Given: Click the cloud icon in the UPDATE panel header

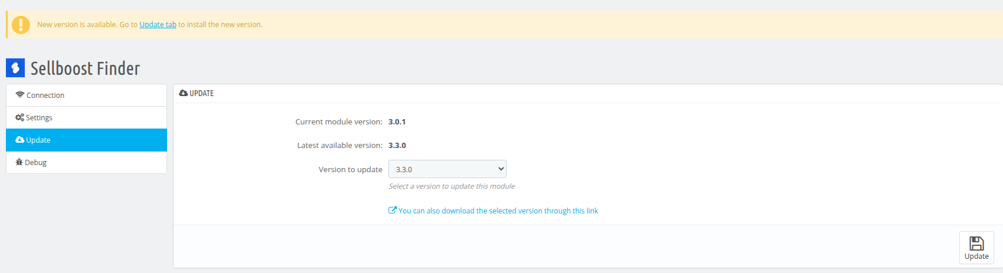Looking at the screenshot, I should tap(184, 93).
